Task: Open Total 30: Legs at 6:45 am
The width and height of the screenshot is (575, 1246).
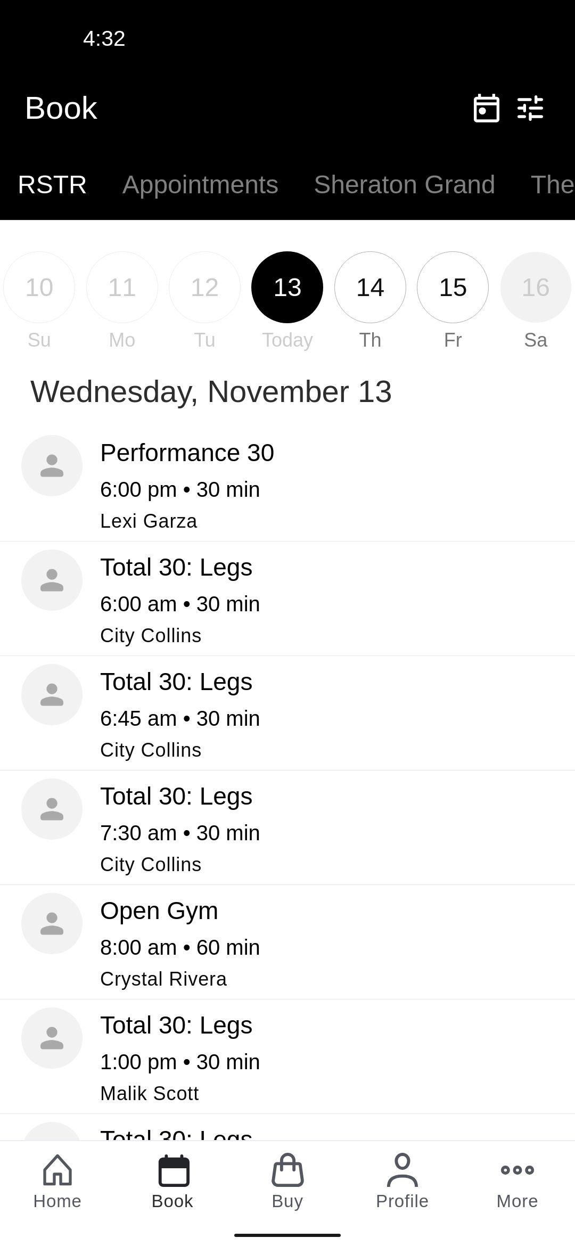Action: point(287,714)
